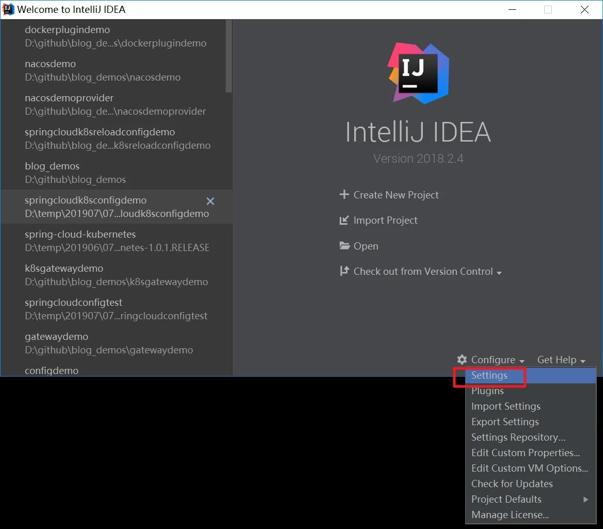
Task: Click the Import Project link
Action: click(x=385, y=221)
